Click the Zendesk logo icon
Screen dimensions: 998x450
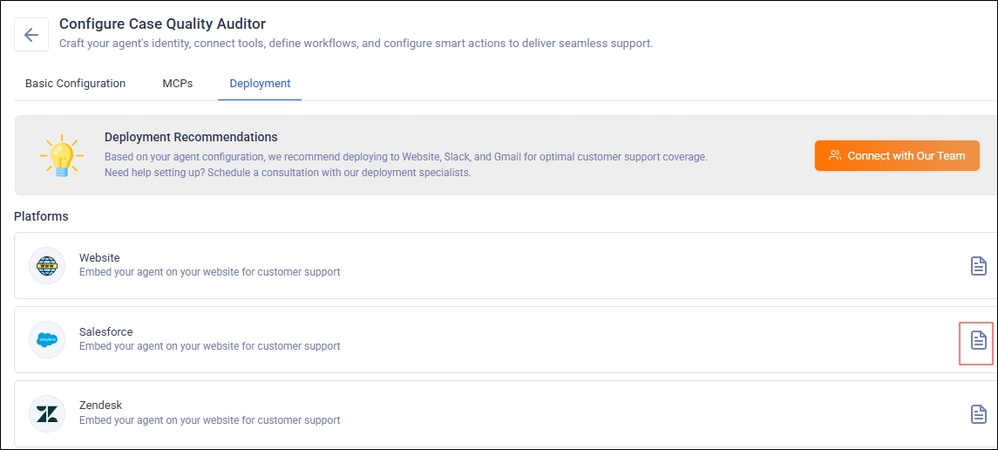tap(47, 413)
